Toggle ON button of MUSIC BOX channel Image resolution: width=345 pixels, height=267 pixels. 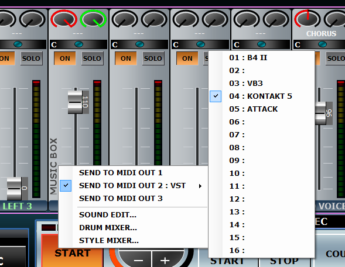[x=65, y=58]
